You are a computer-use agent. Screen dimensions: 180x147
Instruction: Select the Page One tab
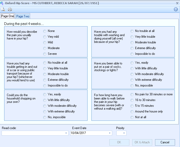point(8,16)
